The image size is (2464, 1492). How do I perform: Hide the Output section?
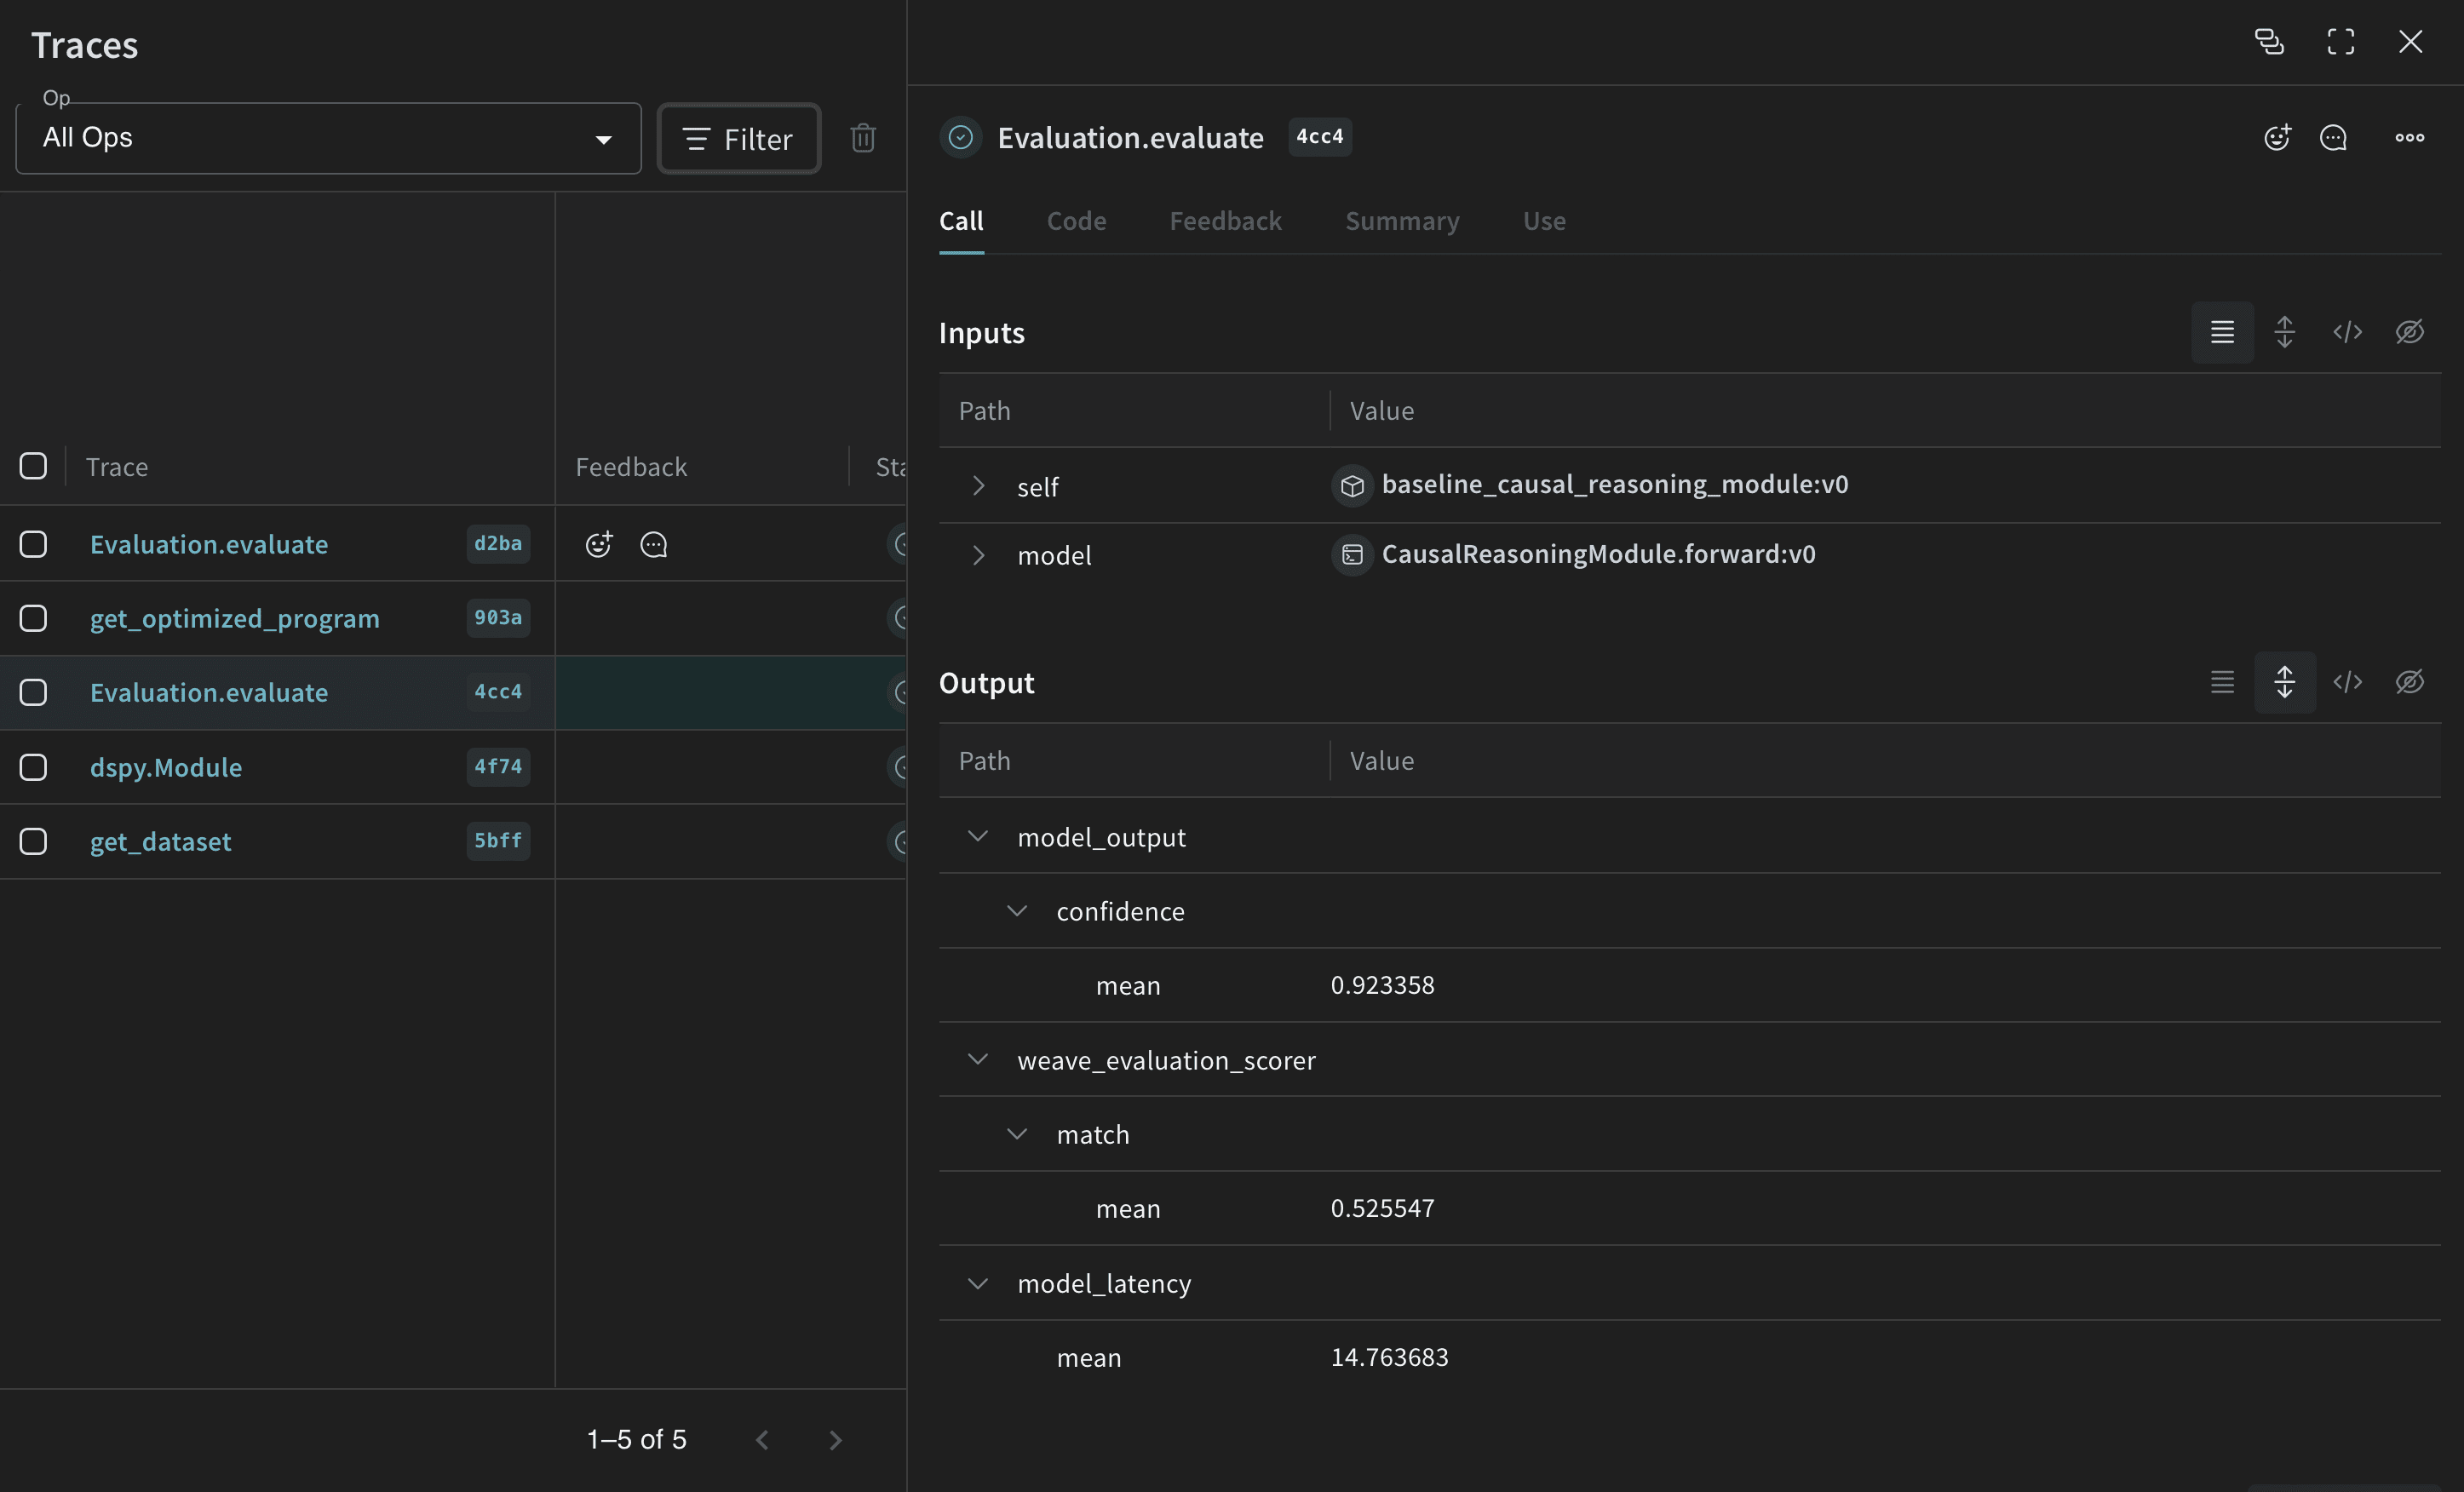click(x=2409, y=682)
